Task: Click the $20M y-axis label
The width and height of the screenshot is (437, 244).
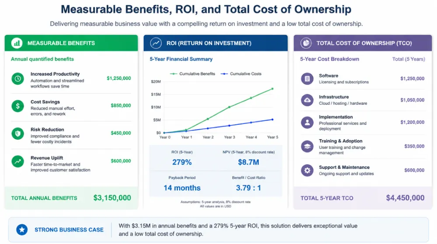Action: coord(156,82)
